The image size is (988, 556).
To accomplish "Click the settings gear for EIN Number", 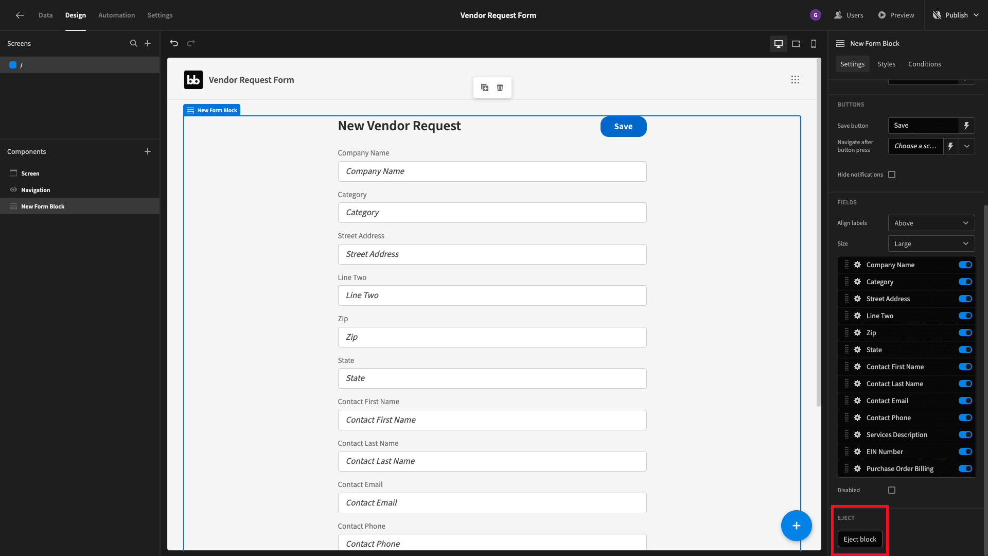I will tap(857, 451).
